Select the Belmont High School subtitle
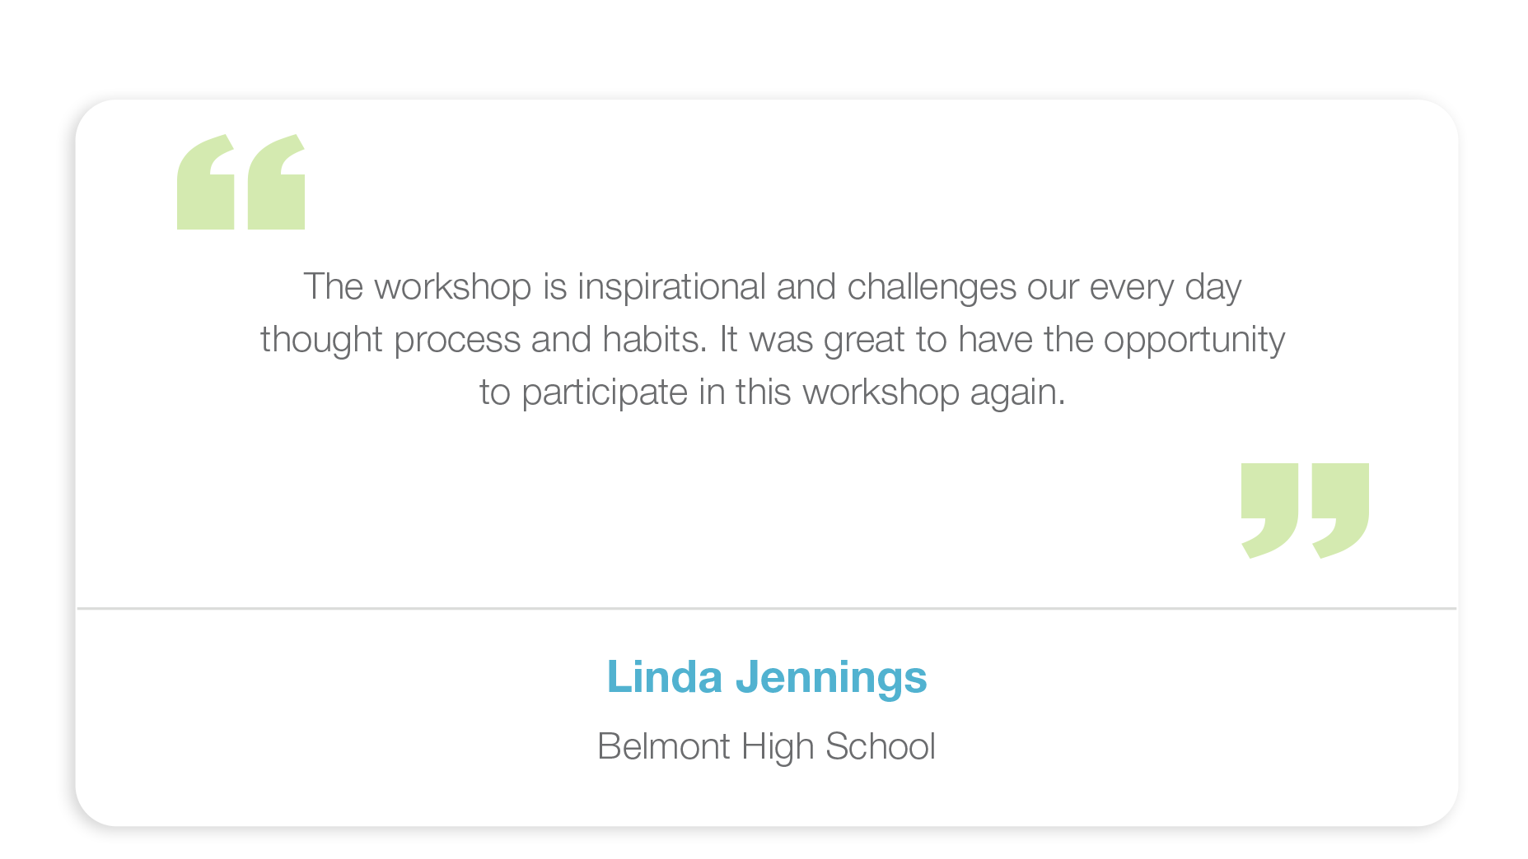The height and width of the screenshot is (859, 1528). (766, 746)
